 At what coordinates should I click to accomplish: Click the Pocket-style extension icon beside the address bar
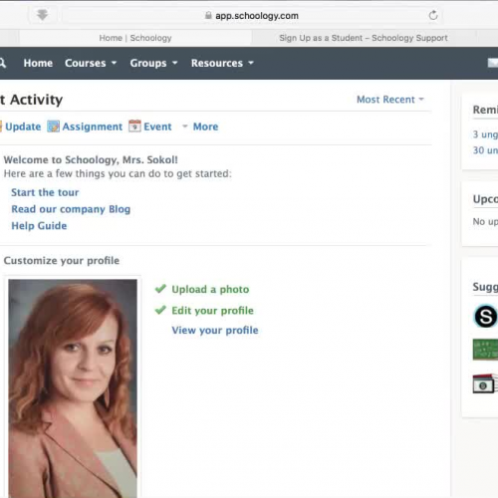click(42, 15)
